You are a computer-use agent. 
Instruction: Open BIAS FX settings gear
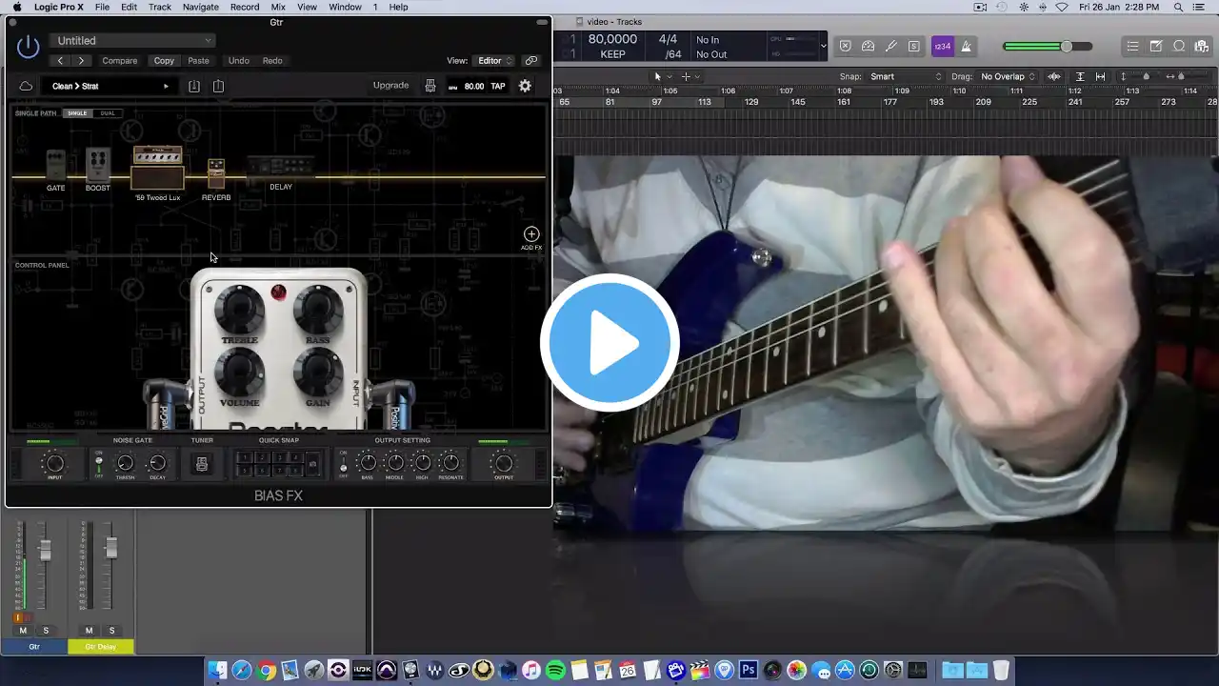525,86
